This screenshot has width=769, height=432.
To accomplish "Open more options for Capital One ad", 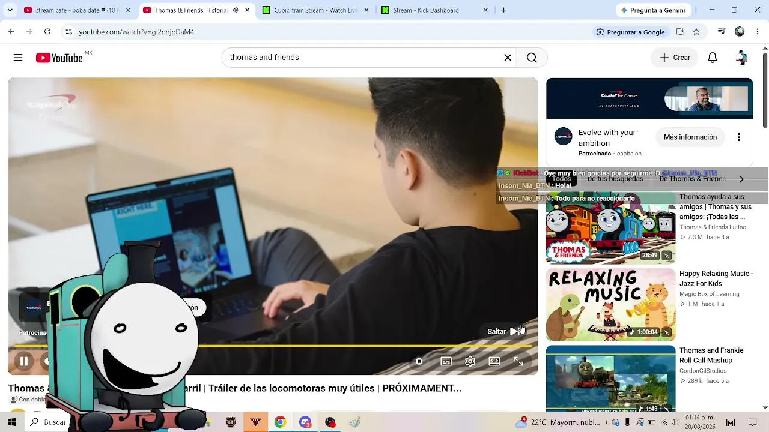I will point(739,137).
